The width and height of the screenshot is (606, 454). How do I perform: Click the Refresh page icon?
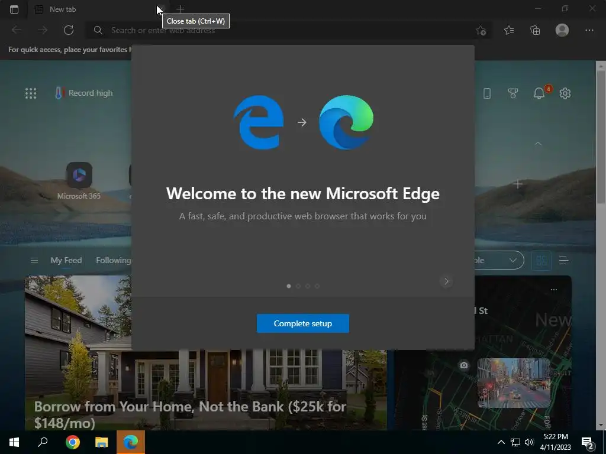point(69,30)
